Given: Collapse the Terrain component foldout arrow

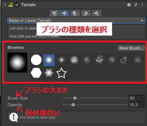Looking at the screenshot, I should 5,5.
